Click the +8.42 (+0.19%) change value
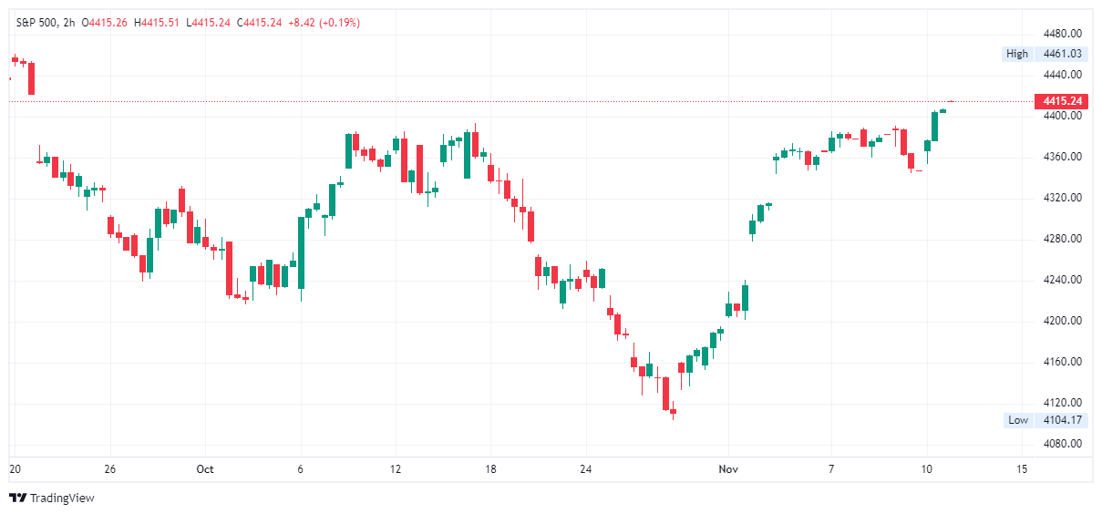This screenshot has height=514, width=1102. pyautogui.click(x=324, y=23)
